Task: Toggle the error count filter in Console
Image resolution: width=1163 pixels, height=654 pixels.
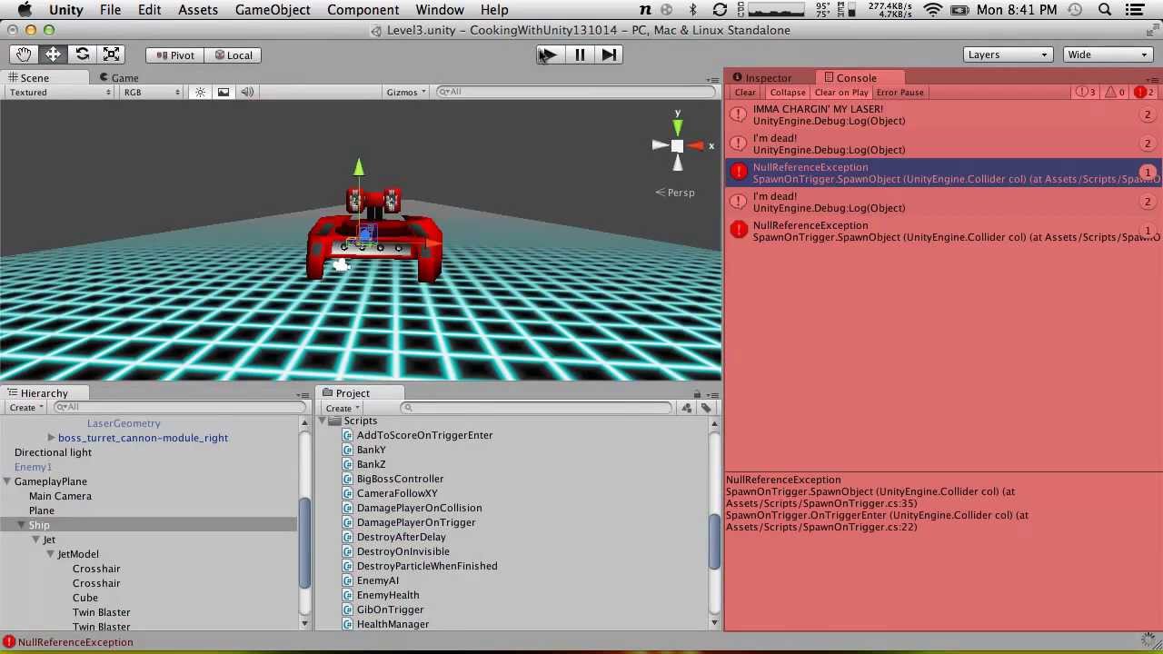Action: pyautogui.click(x=1144, y=93)
